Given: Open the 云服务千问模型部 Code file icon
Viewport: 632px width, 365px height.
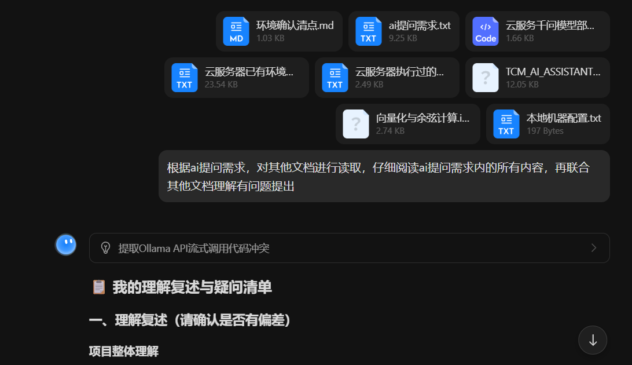Looking at the screenshot, I should point(485,31).
